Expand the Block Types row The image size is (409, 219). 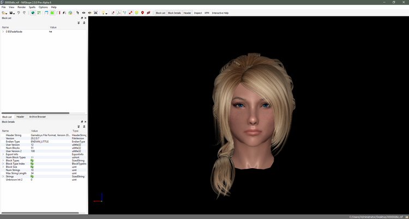click(x=3, y=161)
